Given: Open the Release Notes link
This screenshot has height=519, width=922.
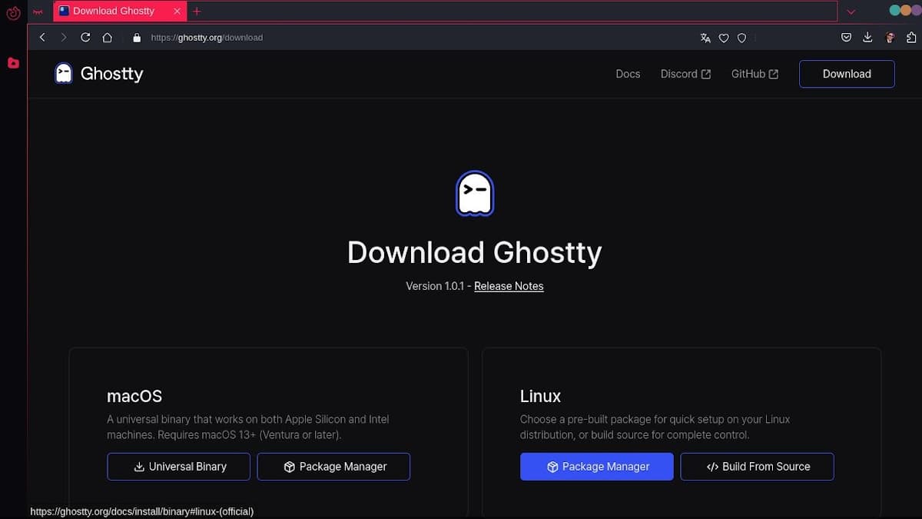Looking at the screenshot, I should pyautogui.click(x=509, y=286).
